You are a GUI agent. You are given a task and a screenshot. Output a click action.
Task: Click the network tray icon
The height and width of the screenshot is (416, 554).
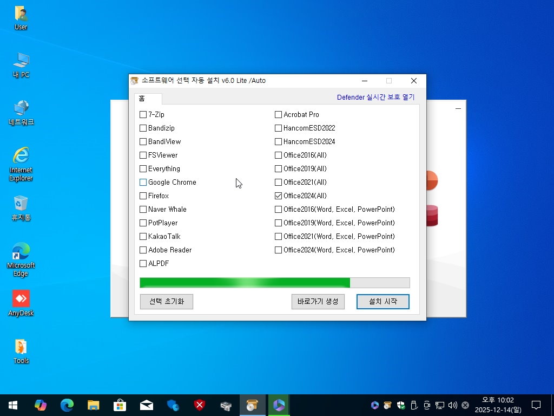click(439, 405)
